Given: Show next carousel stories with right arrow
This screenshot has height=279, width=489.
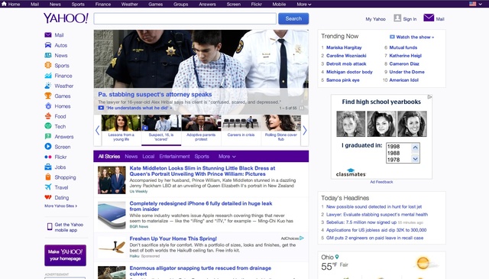Looking at the screenshot, I should click(x=305, y=131).
